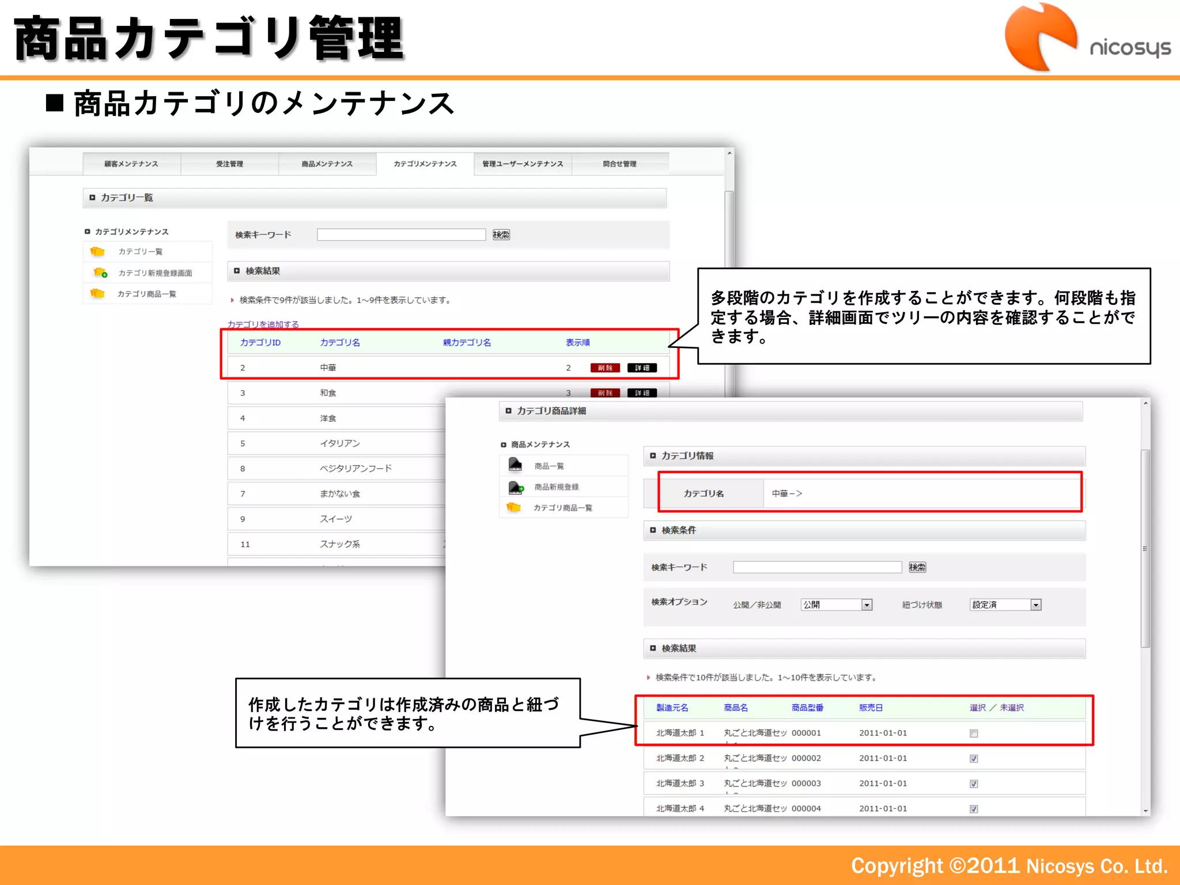Screen dimensions: 1180x885
Task: Open details for the 中華 category
Action: [x=642, y=368]
